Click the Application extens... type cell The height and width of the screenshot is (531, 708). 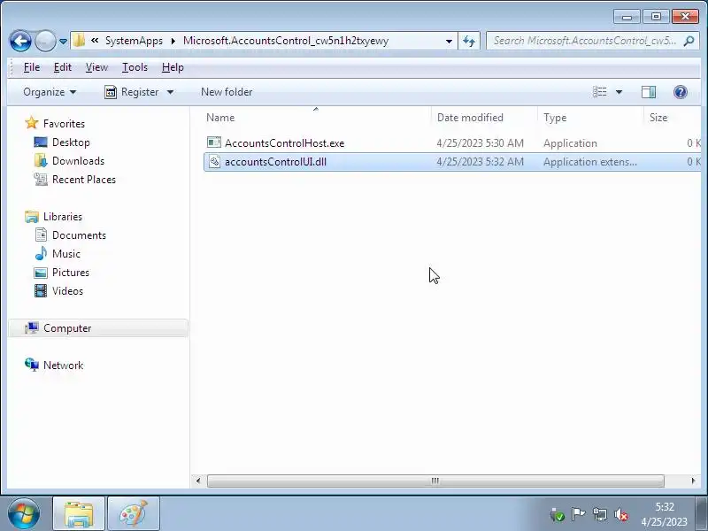coord(590,162)
